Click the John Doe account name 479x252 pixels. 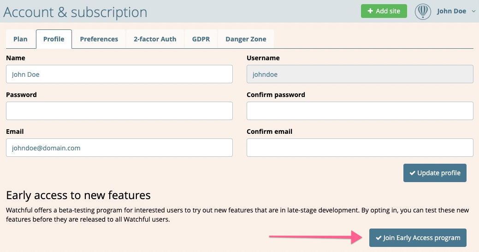(x=451, y=11)
